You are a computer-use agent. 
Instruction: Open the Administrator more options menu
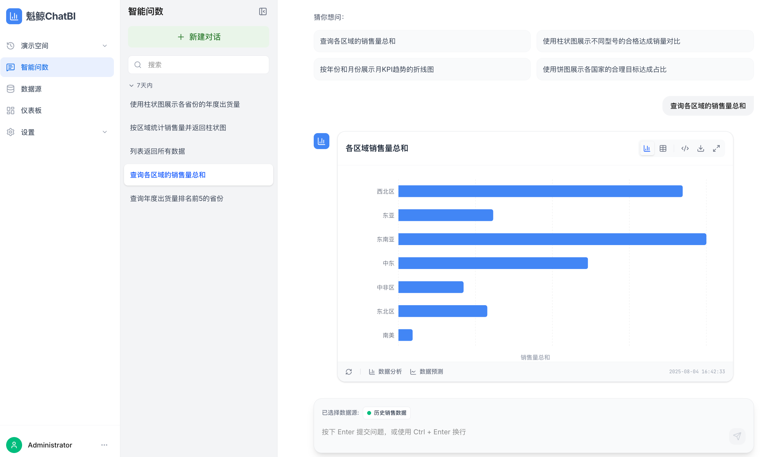click(104, 445)
